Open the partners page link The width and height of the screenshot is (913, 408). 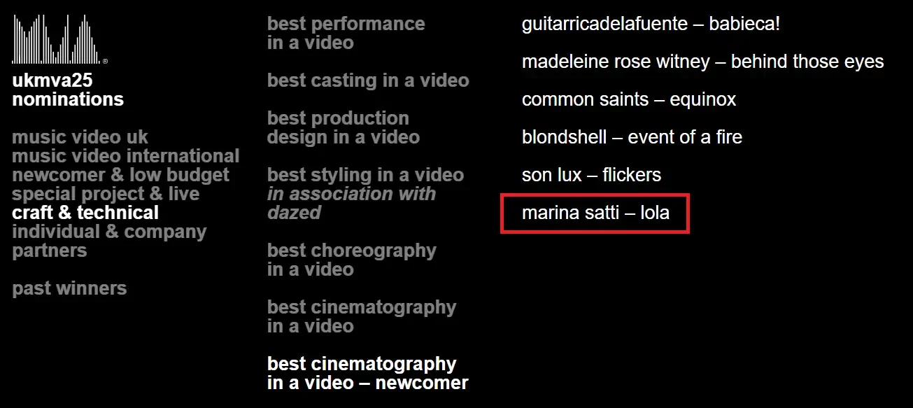[50, 251]
